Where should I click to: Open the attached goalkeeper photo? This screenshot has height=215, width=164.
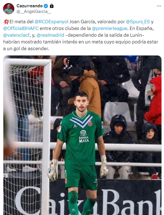point(82,135)
